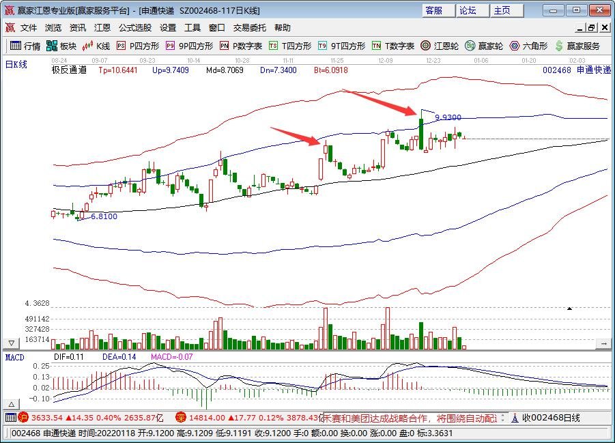
Task: Click the DEA=0.14 value
Action: [x=119, y=357]
